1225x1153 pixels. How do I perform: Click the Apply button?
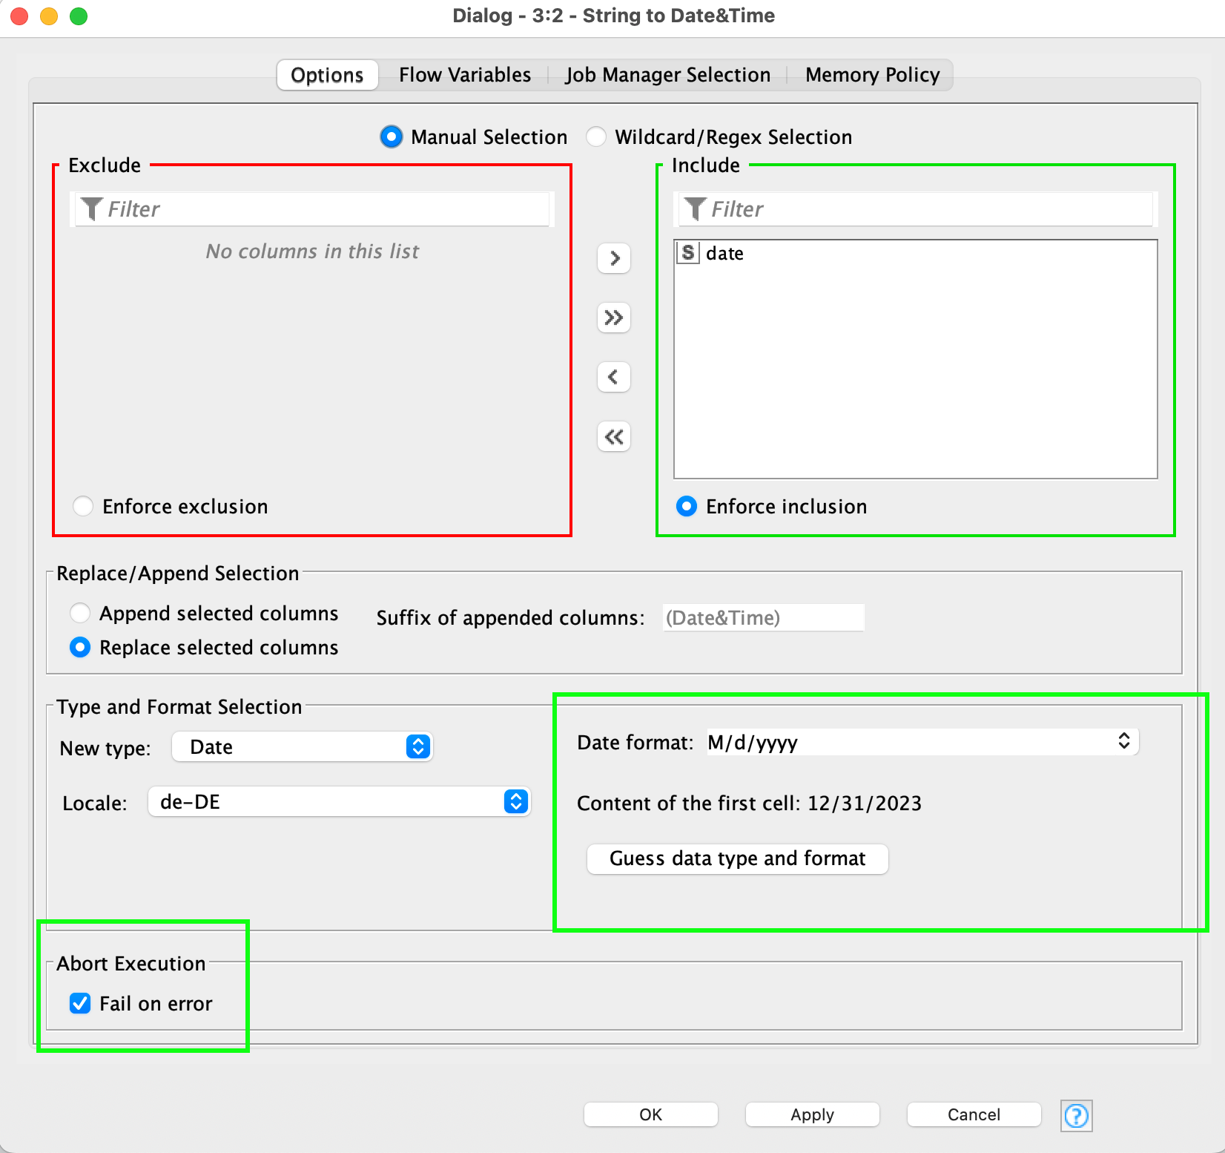pyautogui.click(x=812, y=1114)
